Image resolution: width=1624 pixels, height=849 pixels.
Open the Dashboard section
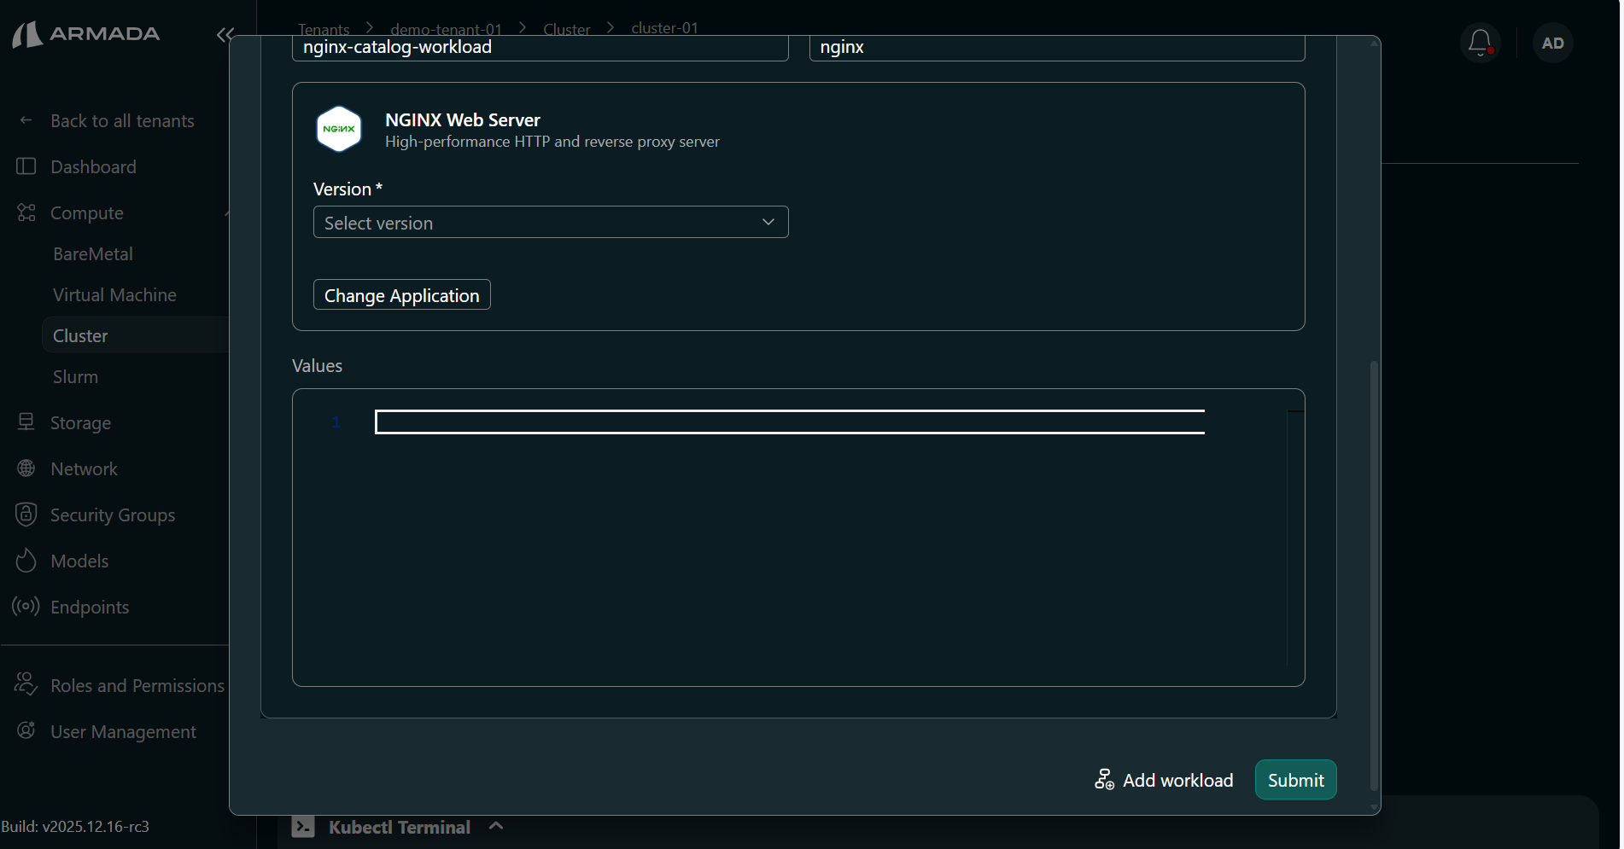click(92, 166)
